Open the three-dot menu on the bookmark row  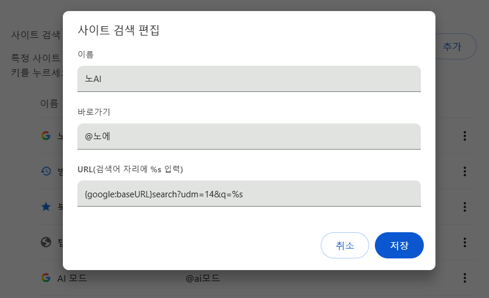click(465, 207)
